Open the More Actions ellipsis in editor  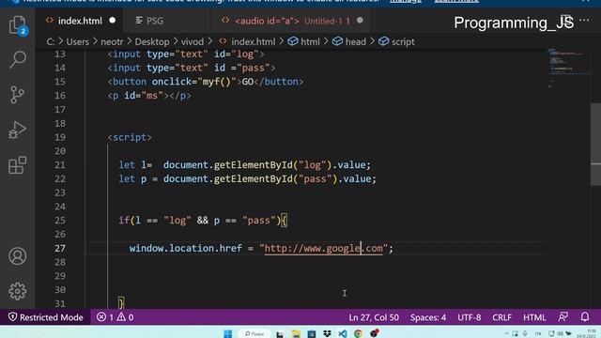tap(584, 21)
